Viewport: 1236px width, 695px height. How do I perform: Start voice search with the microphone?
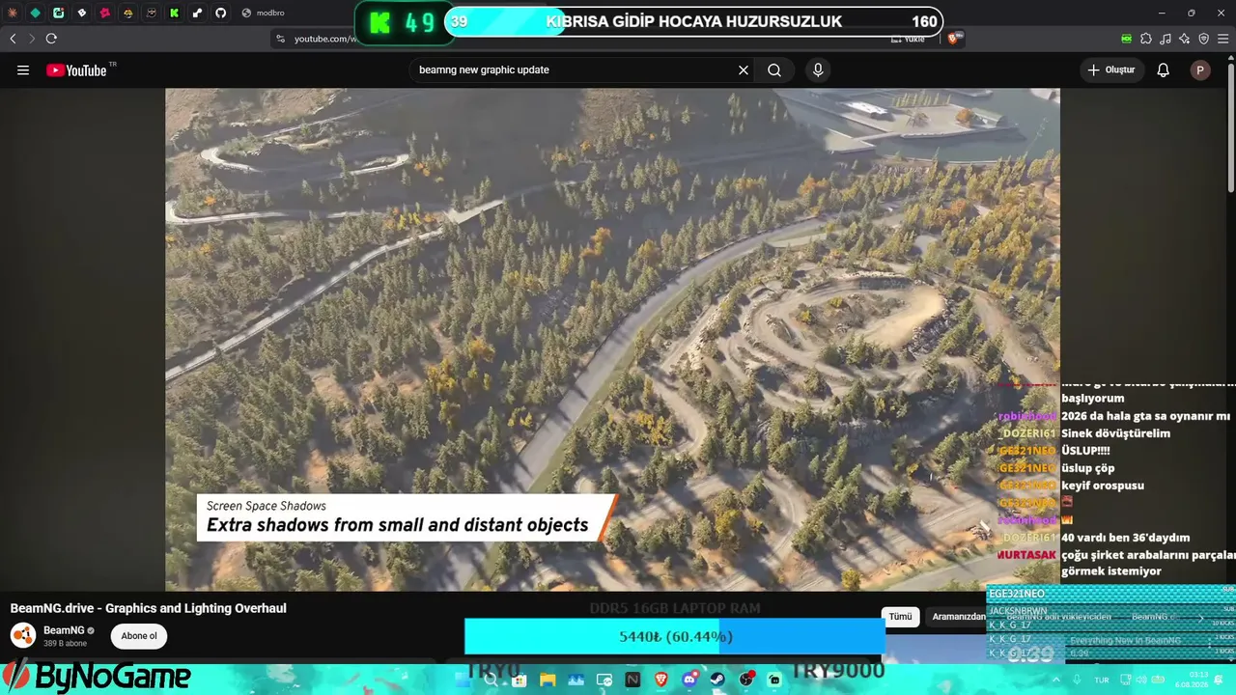(818, 70)
